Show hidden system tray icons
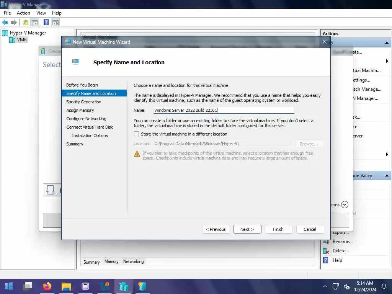The height and width of the screenshot is (294, 392). click(325, 286)
